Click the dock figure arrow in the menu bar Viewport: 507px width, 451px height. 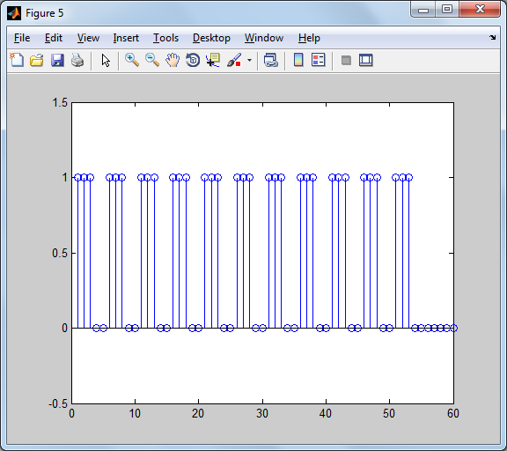point(492,38)
